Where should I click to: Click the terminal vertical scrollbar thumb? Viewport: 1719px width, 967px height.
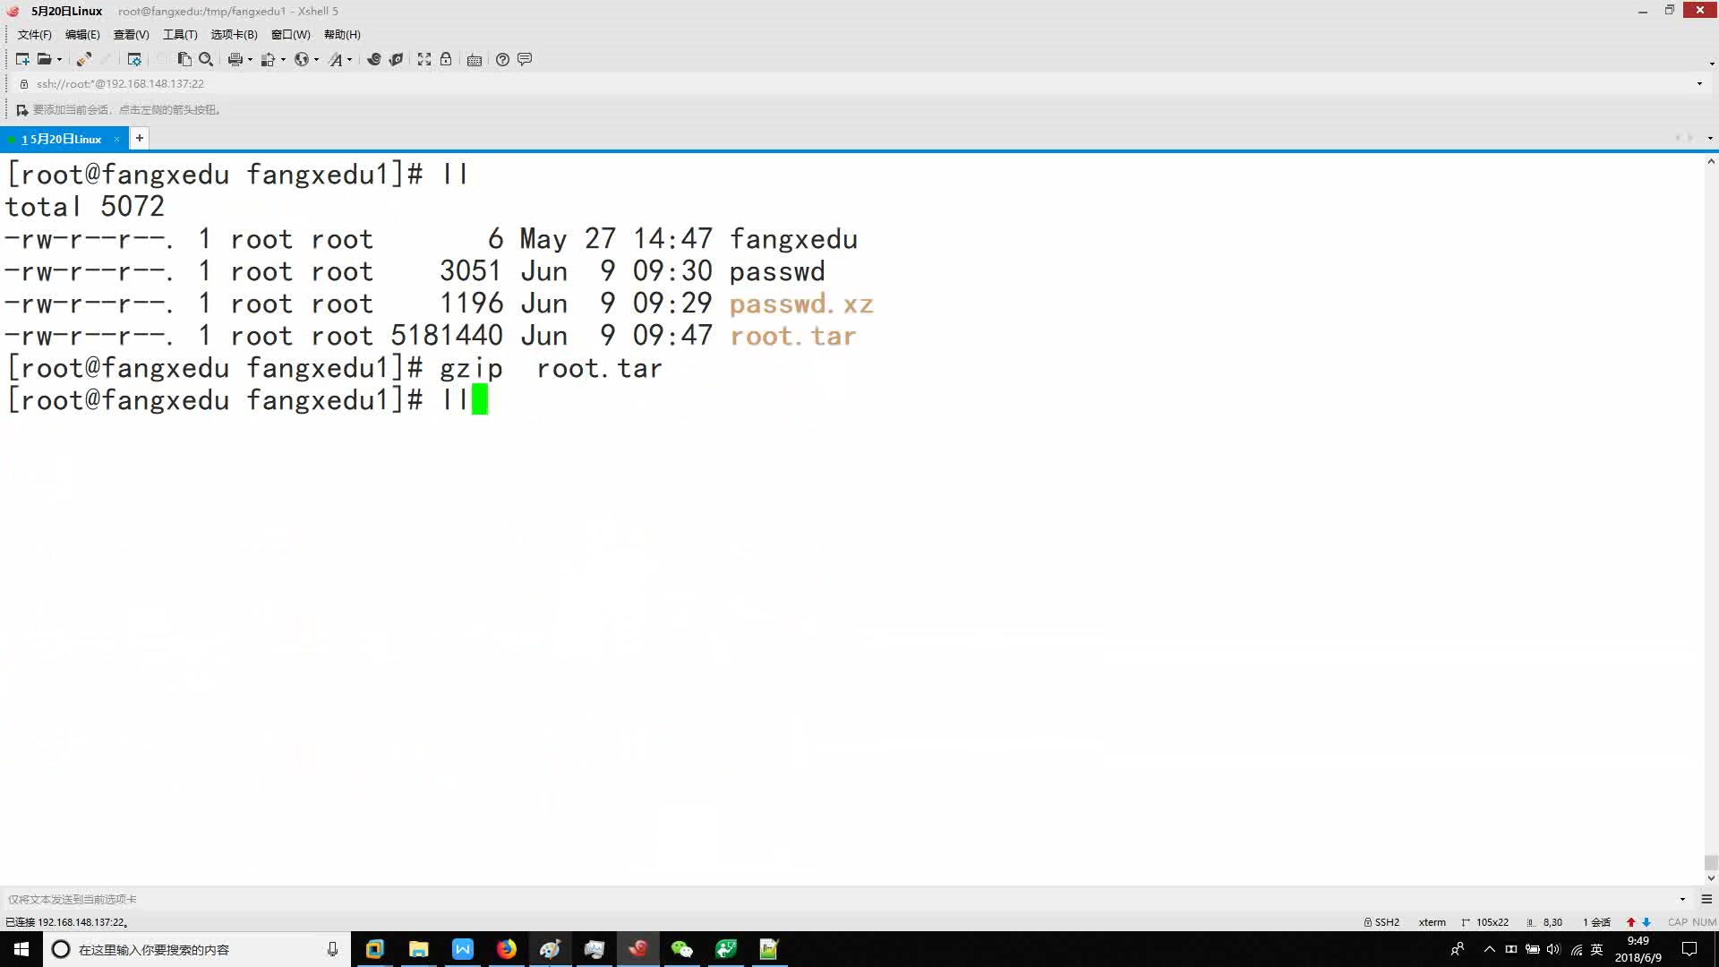pyautogui.click(x=1710, y=862)
